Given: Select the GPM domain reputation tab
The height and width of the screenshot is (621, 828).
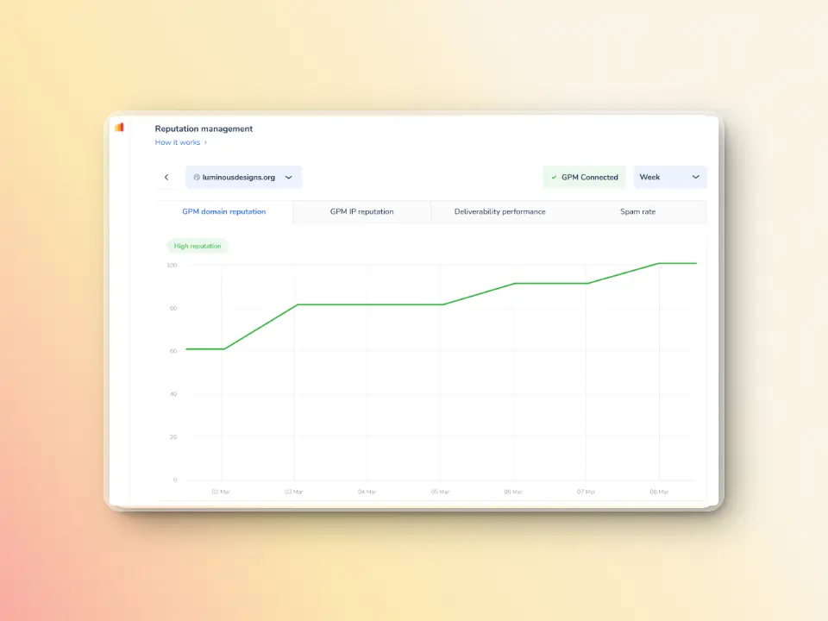Looking at the screenshot, I should pyautogui.click(x=224, y=212).
